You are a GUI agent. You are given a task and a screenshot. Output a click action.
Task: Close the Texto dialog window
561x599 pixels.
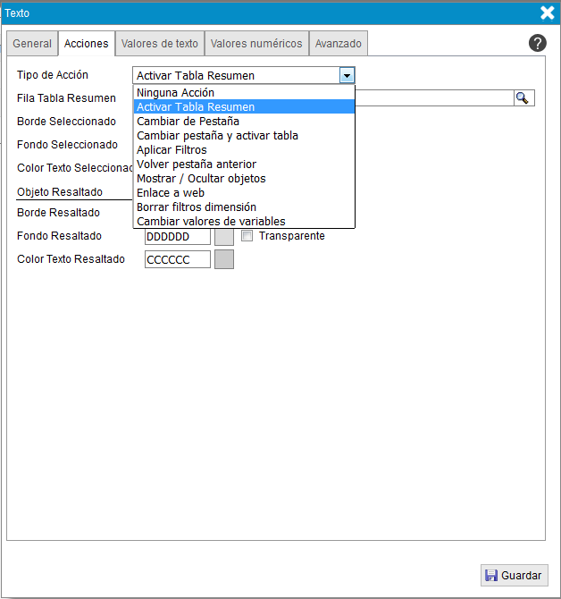click(548, 13)
